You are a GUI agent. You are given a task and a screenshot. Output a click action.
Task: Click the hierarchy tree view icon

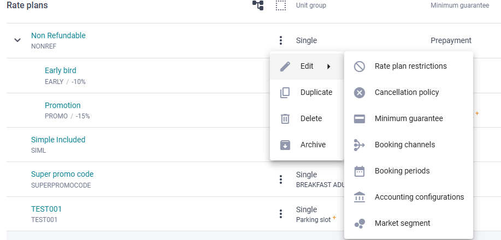click(258, 5)
